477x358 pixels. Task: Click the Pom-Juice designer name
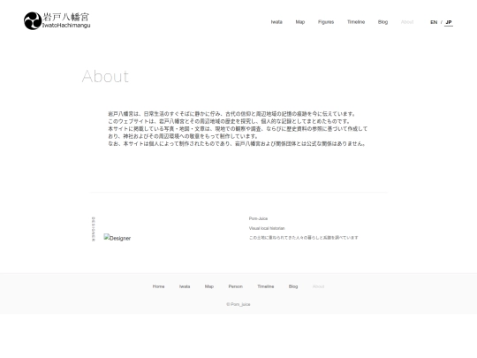258,218
